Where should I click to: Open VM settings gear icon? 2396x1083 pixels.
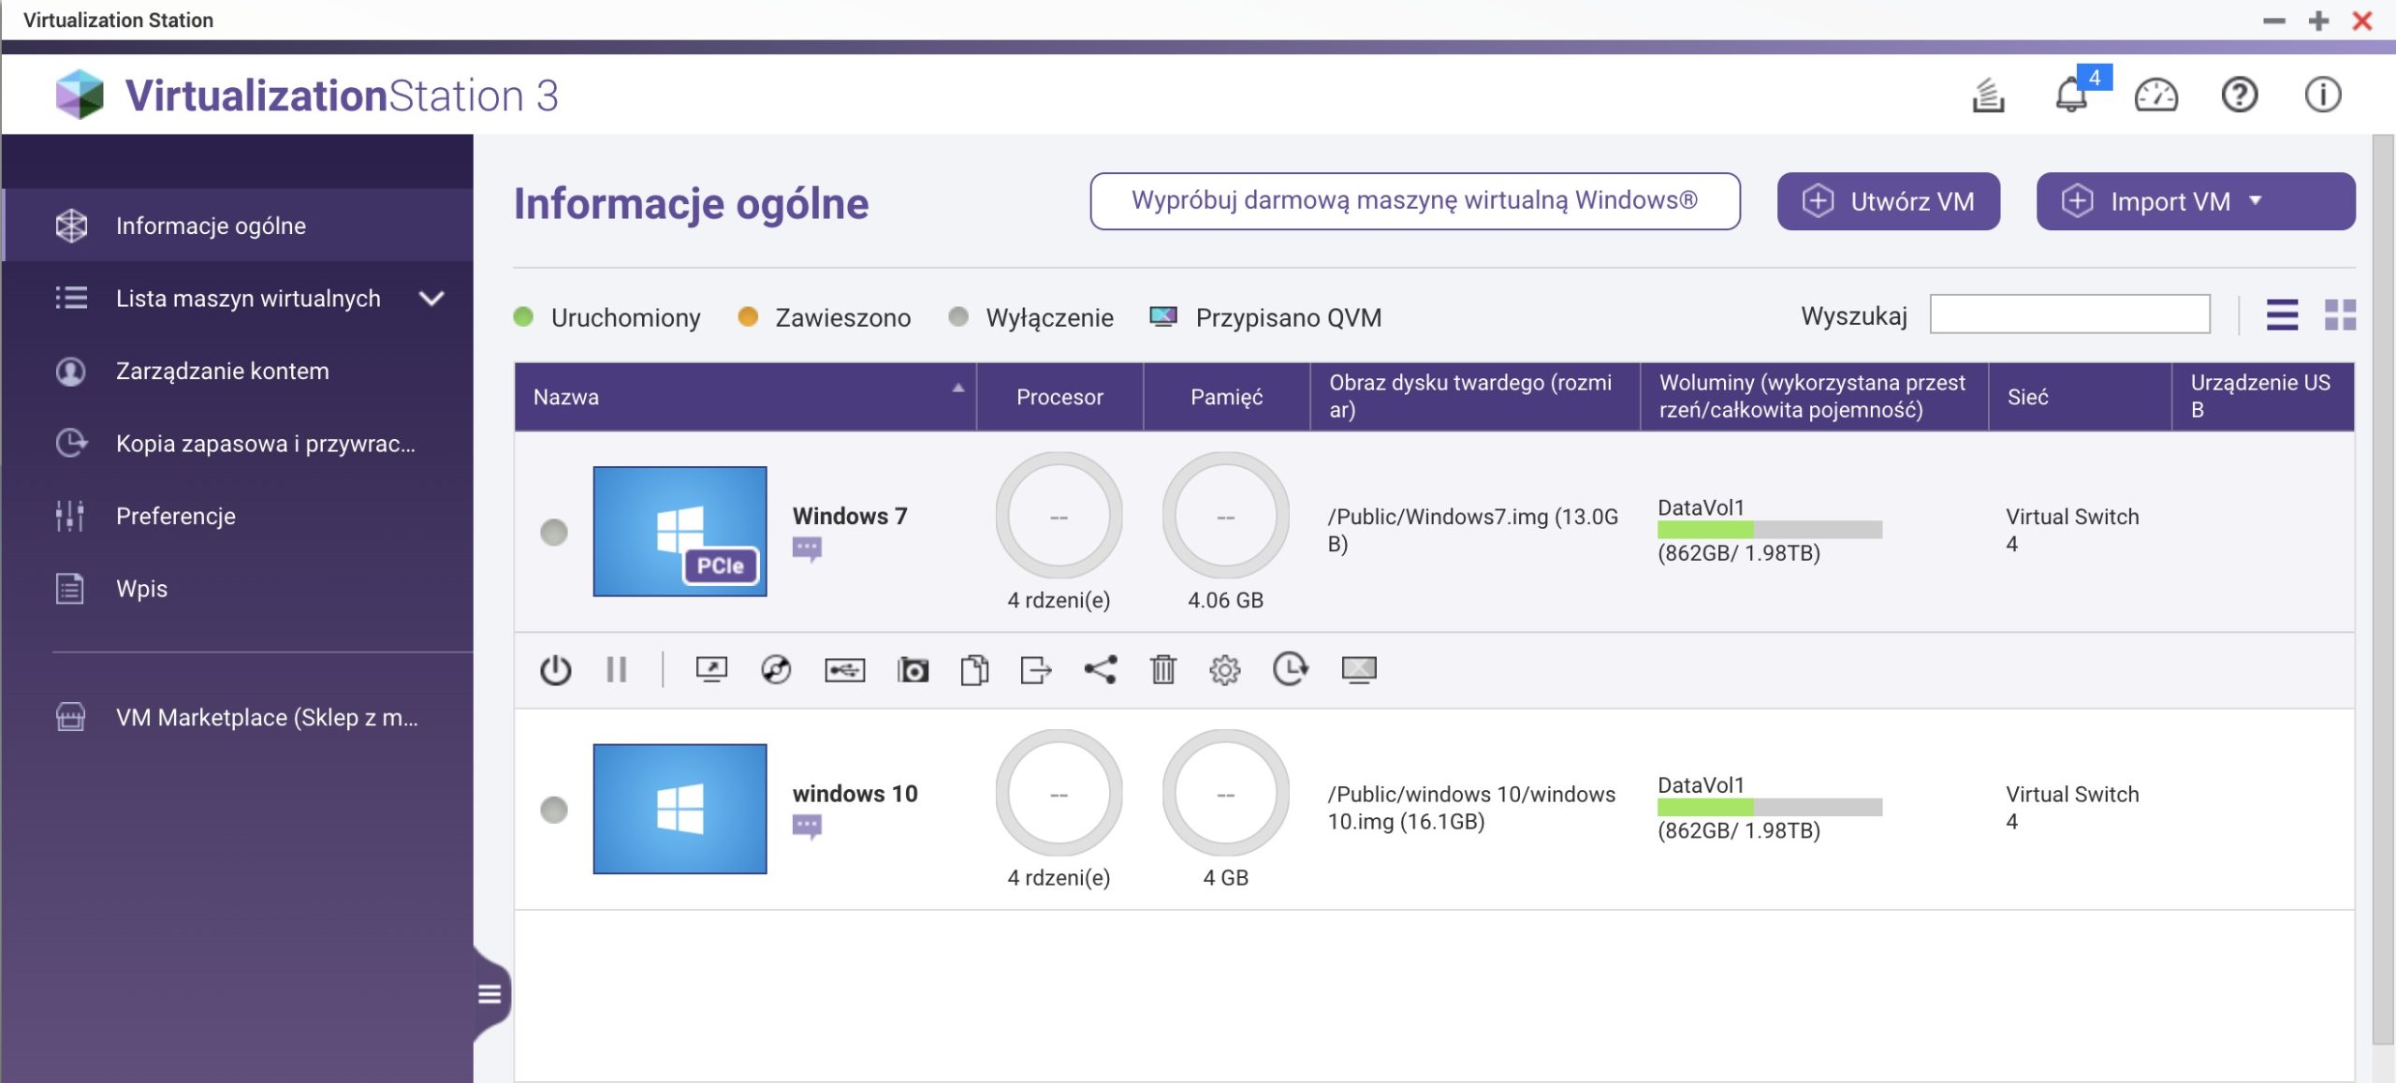pos(1224,669)
